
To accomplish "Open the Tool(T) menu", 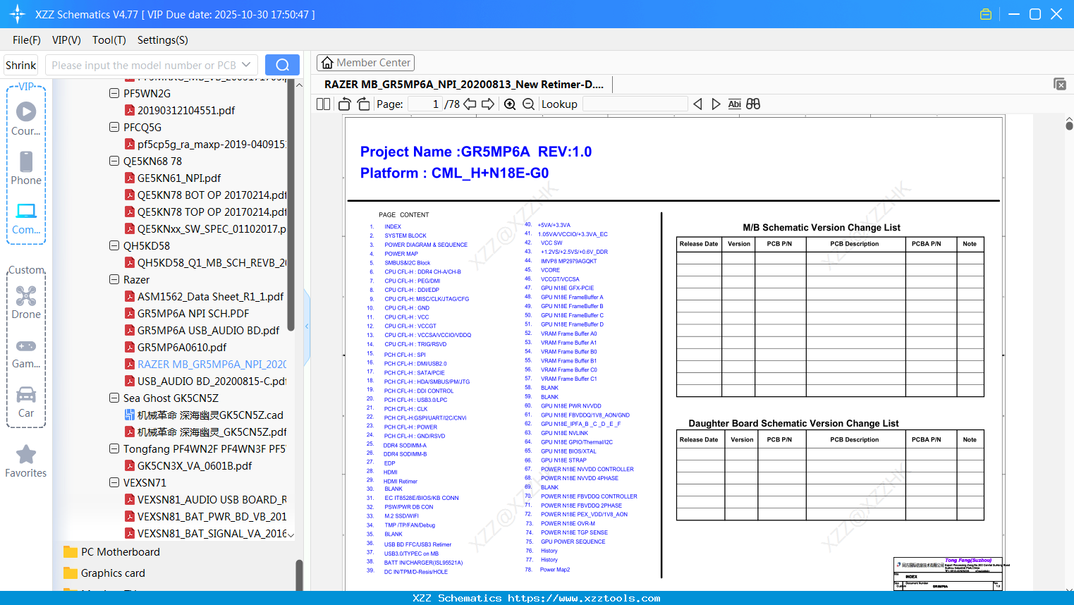I will point(109,40).
